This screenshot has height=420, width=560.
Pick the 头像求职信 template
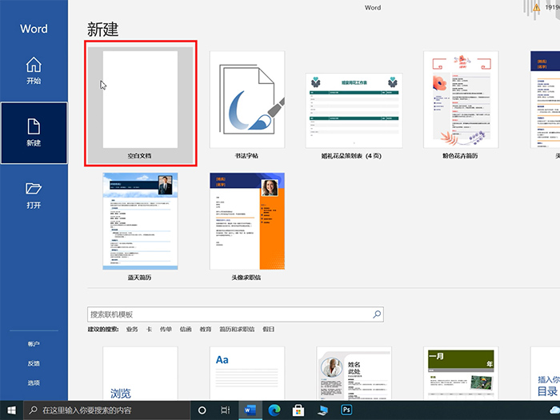click(x=247, y=221)
